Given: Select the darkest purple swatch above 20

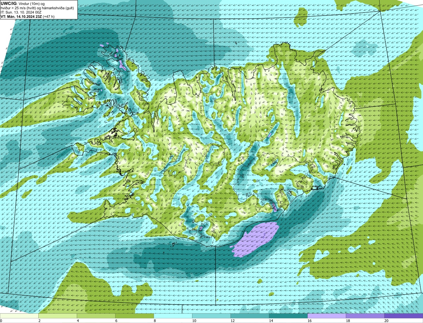Looking at the screenshot, I should click(404, 316).
